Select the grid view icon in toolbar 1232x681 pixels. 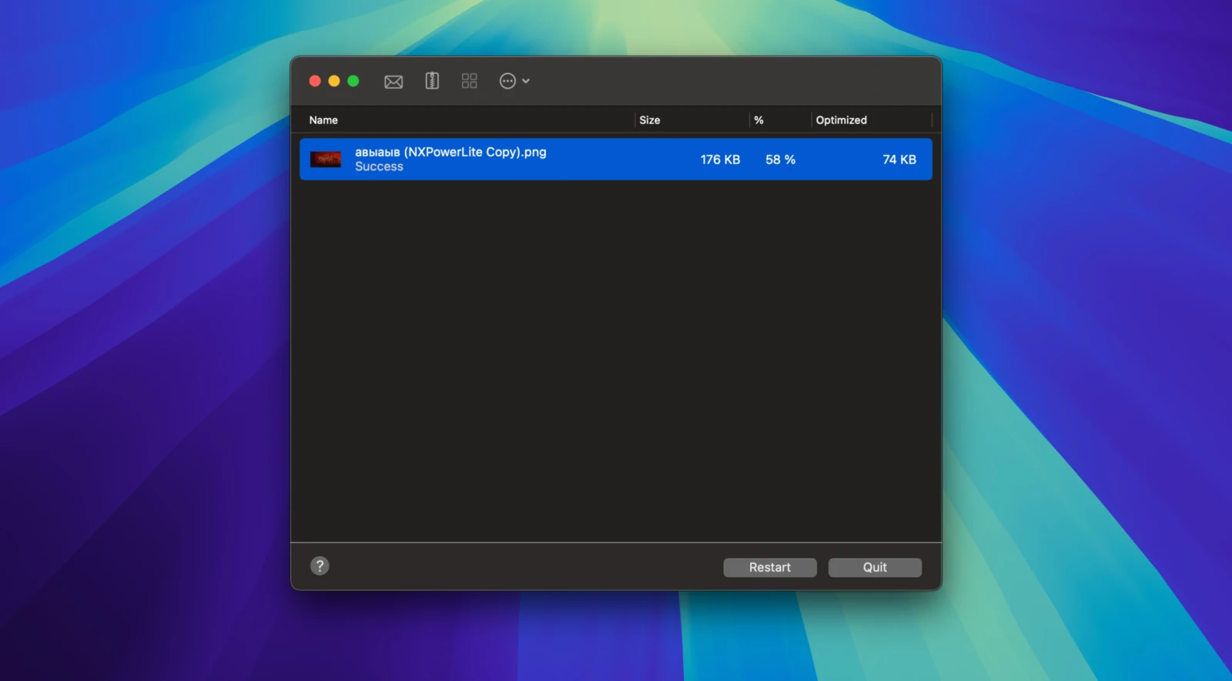(x=469, y=81)
